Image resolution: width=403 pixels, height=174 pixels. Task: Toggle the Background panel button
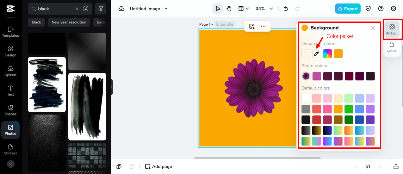coord(392,29)
